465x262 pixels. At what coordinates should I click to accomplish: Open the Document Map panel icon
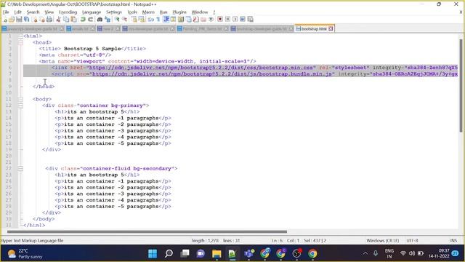[x=181, y=20]
